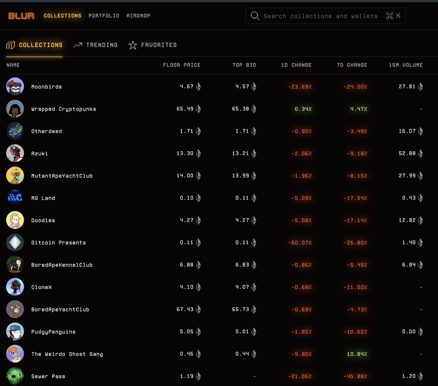Open the BoredApeYachtClub avatar
438x386 pixels.
(x=15, y=309)
